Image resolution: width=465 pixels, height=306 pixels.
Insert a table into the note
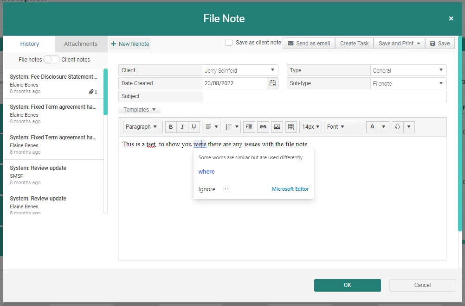[291, 127]
